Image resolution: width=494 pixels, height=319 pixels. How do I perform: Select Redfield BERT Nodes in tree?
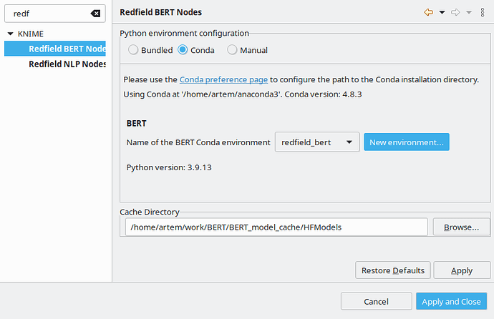[55, 49]
